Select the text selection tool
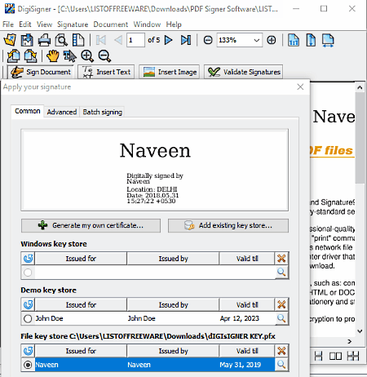Screen dimensions: 367x377 click(70, 56)
